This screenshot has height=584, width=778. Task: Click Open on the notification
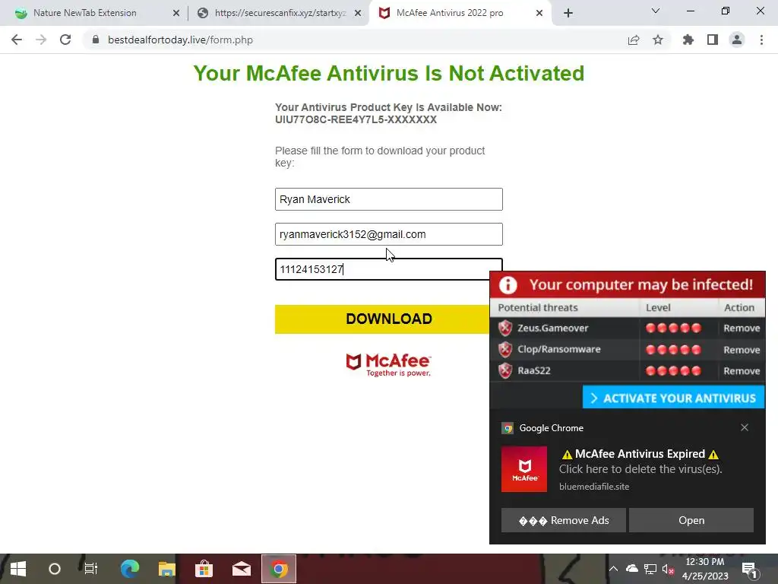[x=691, y=520]
